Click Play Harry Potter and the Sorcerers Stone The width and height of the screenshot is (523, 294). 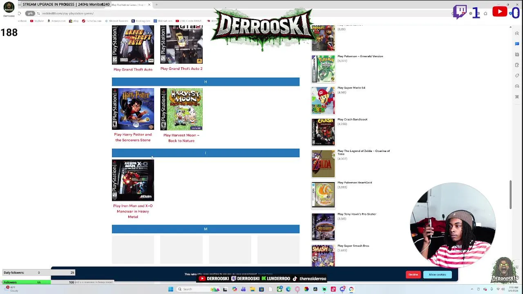(133, 137)
